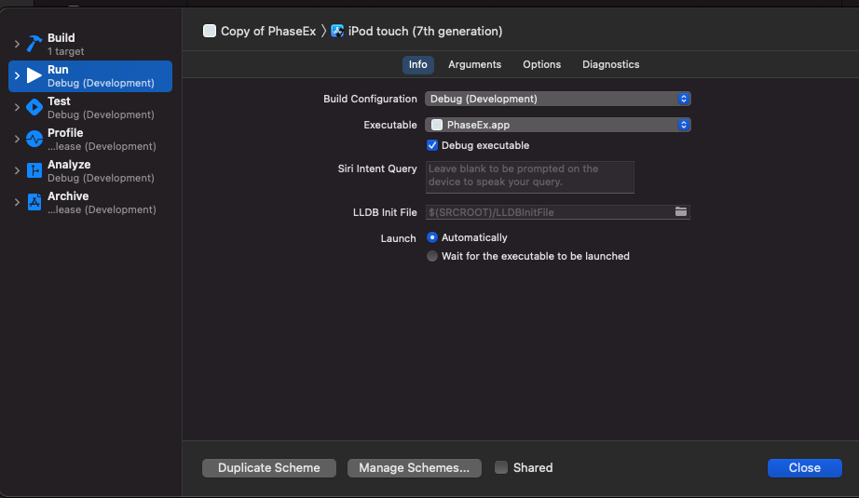Viewport: 859px width, 498px height.
Task: Click the Manage Schemes... button
Action: point(415,468)
